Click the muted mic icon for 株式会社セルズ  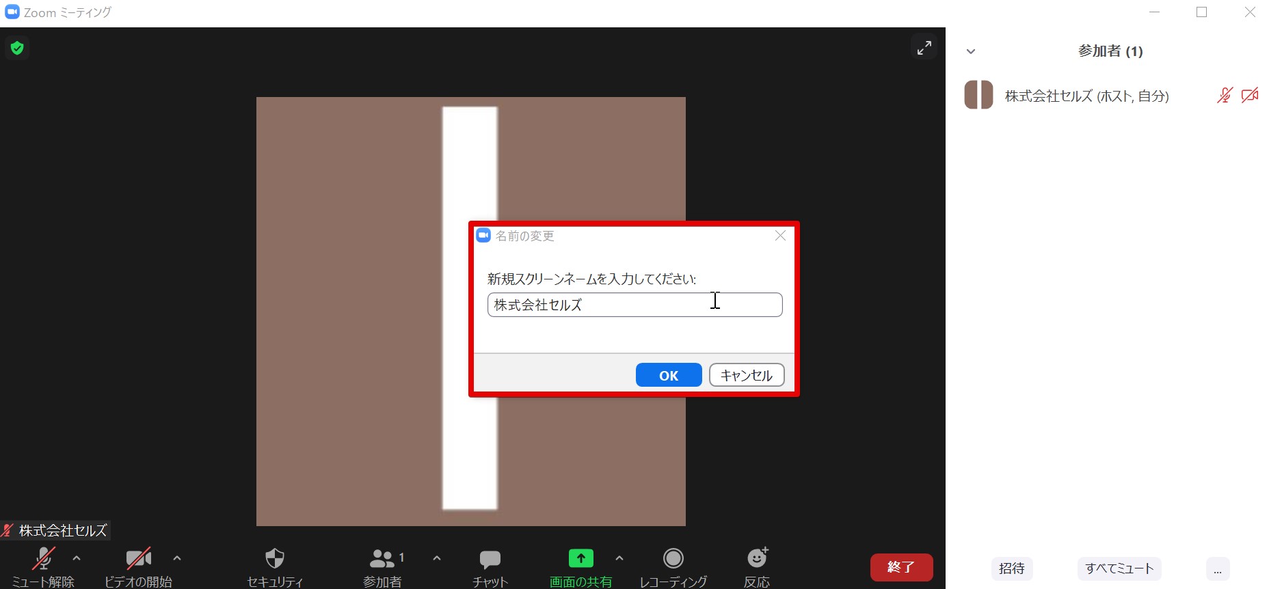(1225, 95)
